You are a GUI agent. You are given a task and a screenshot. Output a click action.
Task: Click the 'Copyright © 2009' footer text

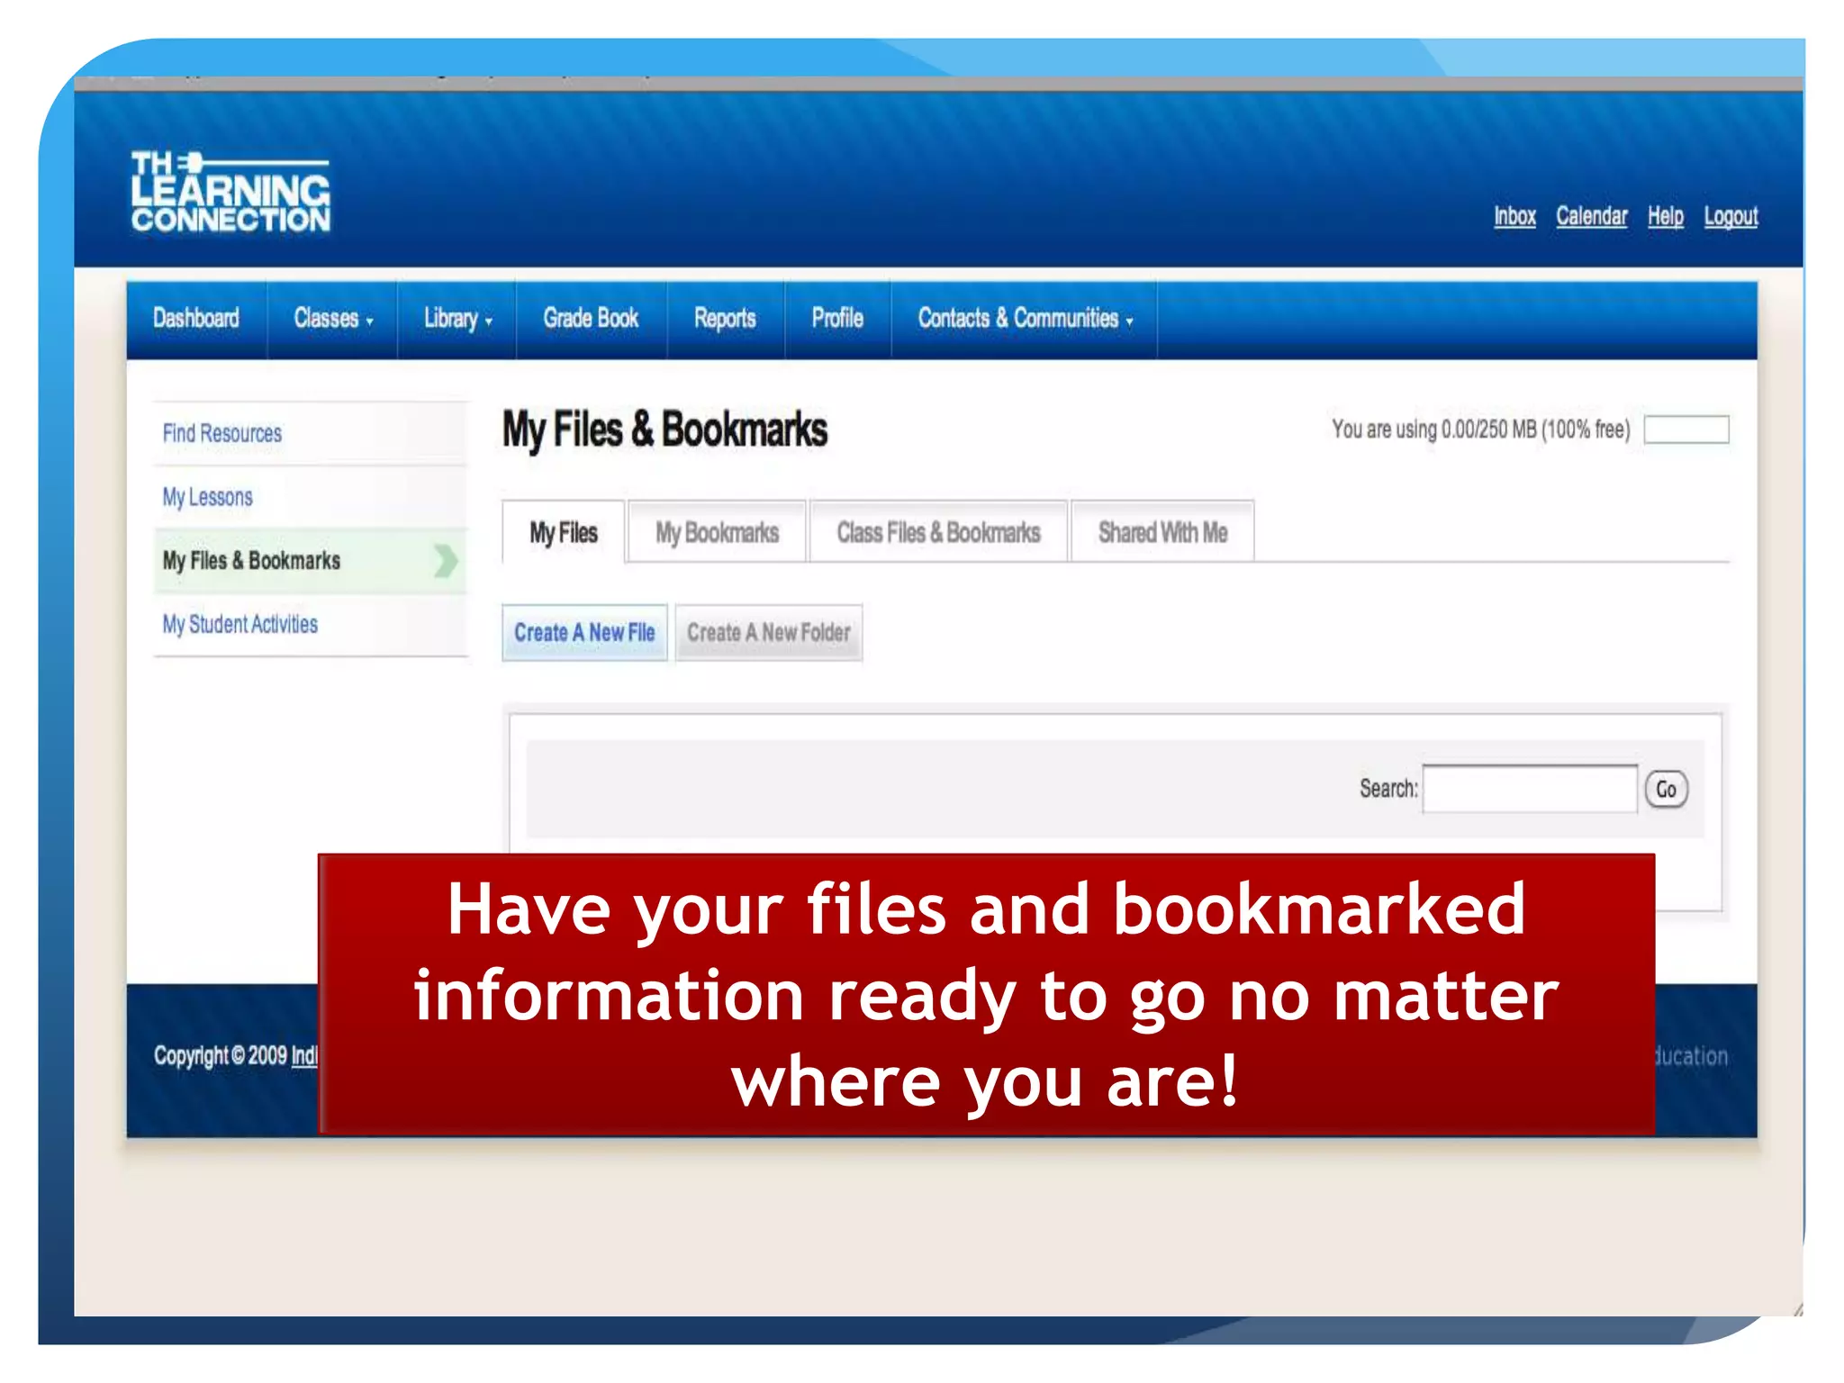[220, 1055]
